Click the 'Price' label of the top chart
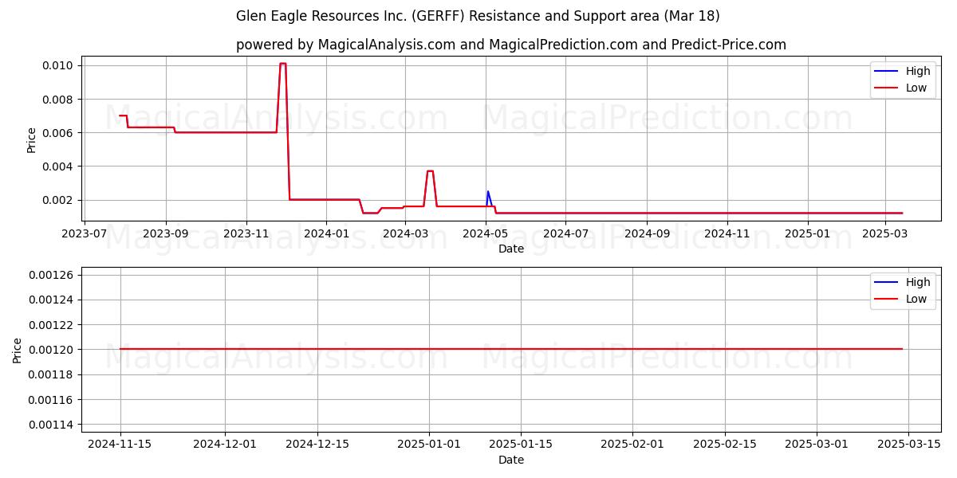 (32, 140)
